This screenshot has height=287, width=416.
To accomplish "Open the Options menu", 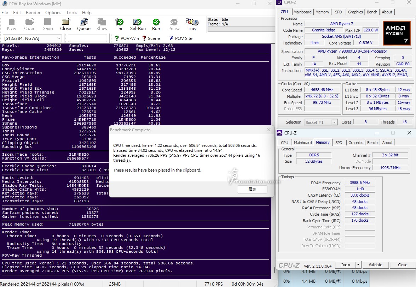I will [x=53, y=12].
